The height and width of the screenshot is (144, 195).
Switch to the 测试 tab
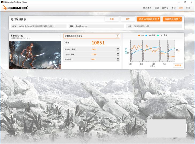pos(157,8)
